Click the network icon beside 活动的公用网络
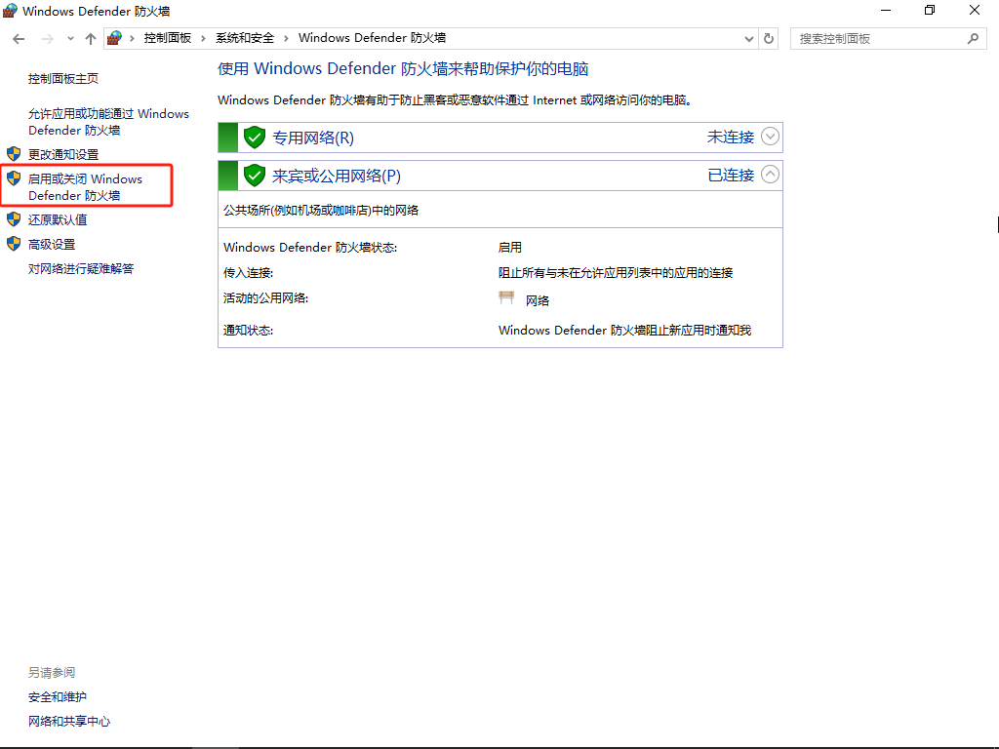This screenshot has width=999, height=749. pos(506,296)
